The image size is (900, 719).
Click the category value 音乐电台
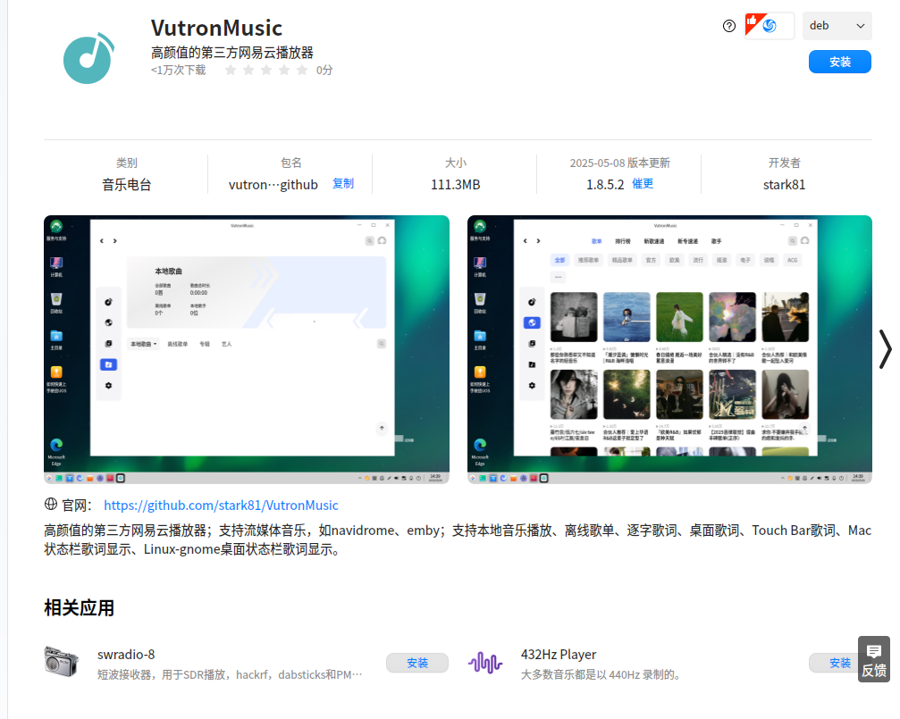click(126, 185)
